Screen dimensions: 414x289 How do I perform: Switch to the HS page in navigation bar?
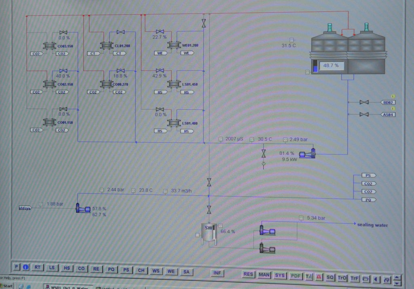67,268
